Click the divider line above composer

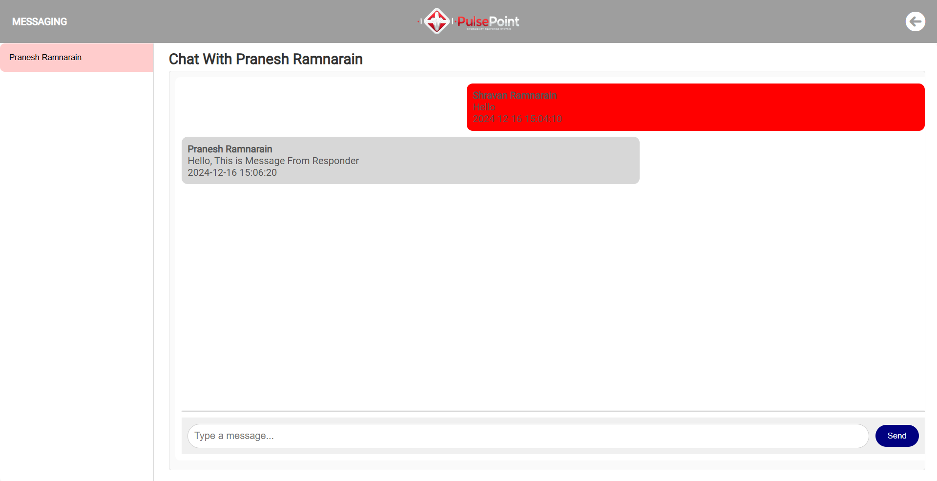pyautogui.click(x=553, y=411)
